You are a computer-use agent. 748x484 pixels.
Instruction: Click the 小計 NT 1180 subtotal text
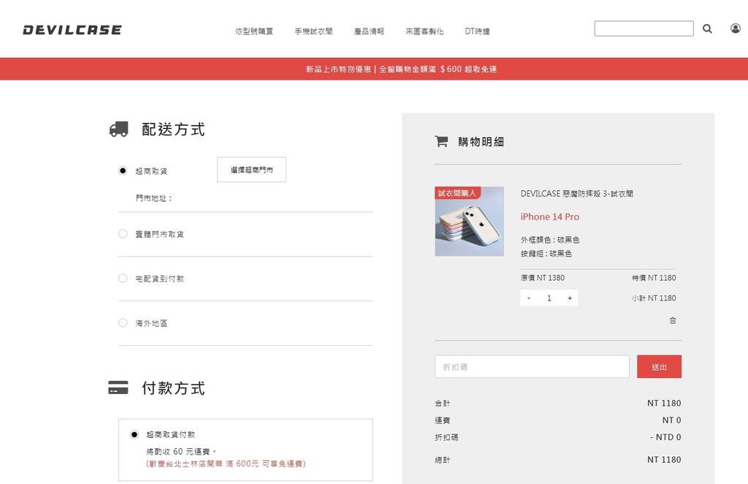point(654,298)
